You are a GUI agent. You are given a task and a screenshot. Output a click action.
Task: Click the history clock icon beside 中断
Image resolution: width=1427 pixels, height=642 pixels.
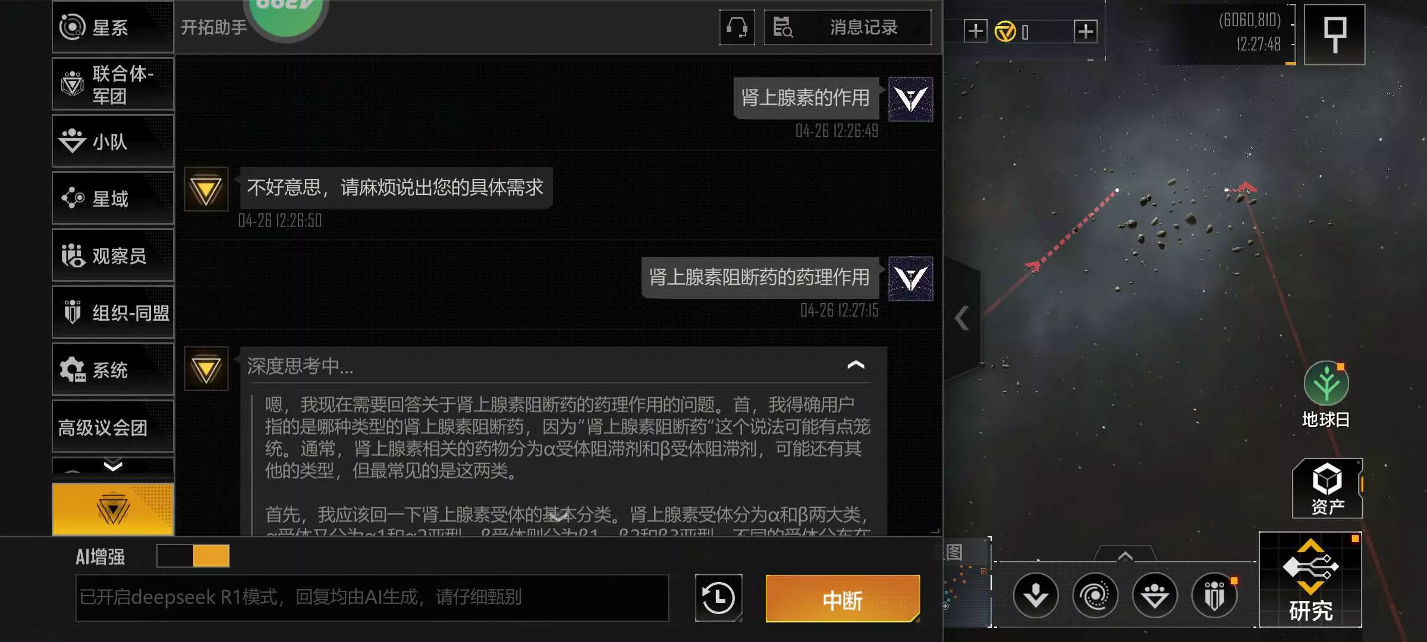click(x=718, y=598)
